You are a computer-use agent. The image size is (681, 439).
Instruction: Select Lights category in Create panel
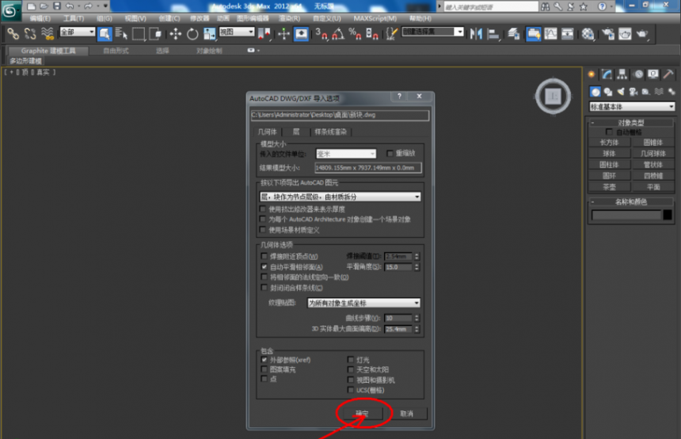621,92
